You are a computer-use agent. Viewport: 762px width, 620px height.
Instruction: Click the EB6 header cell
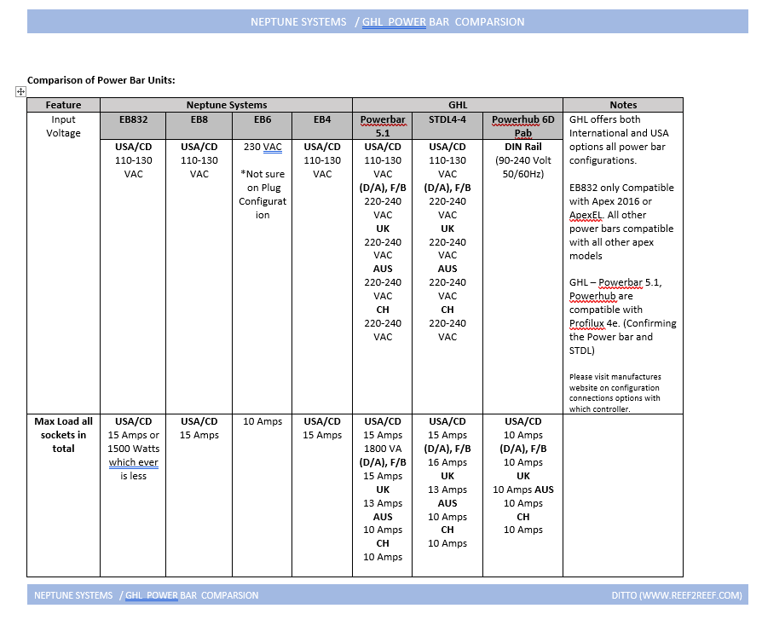point(263,126)
